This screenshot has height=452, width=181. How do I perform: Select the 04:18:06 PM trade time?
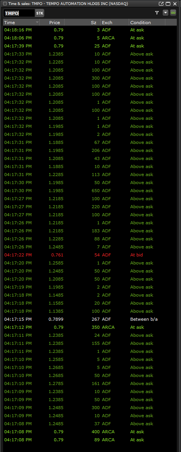click(x=18, y=38)
